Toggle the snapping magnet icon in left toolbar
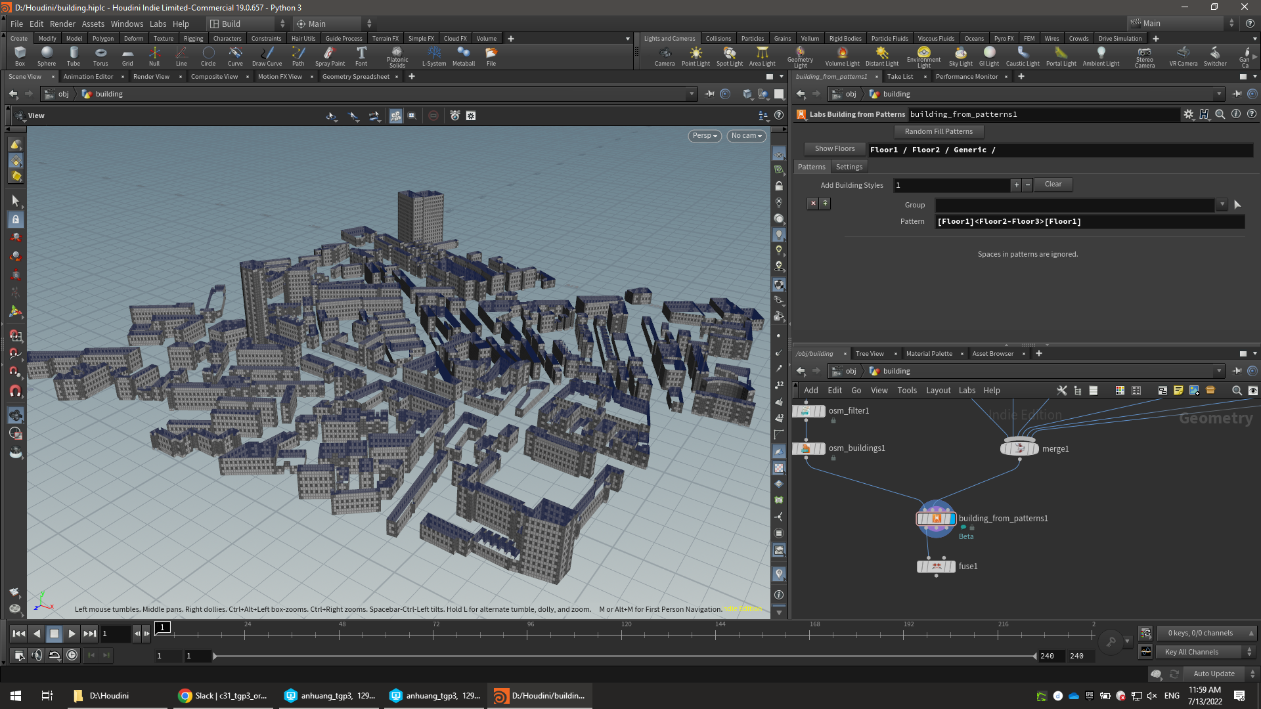 tap(15, 391)
